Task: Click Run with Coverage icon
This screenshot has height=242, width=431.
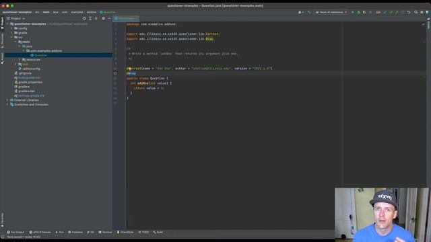Action: pos(364,12)
